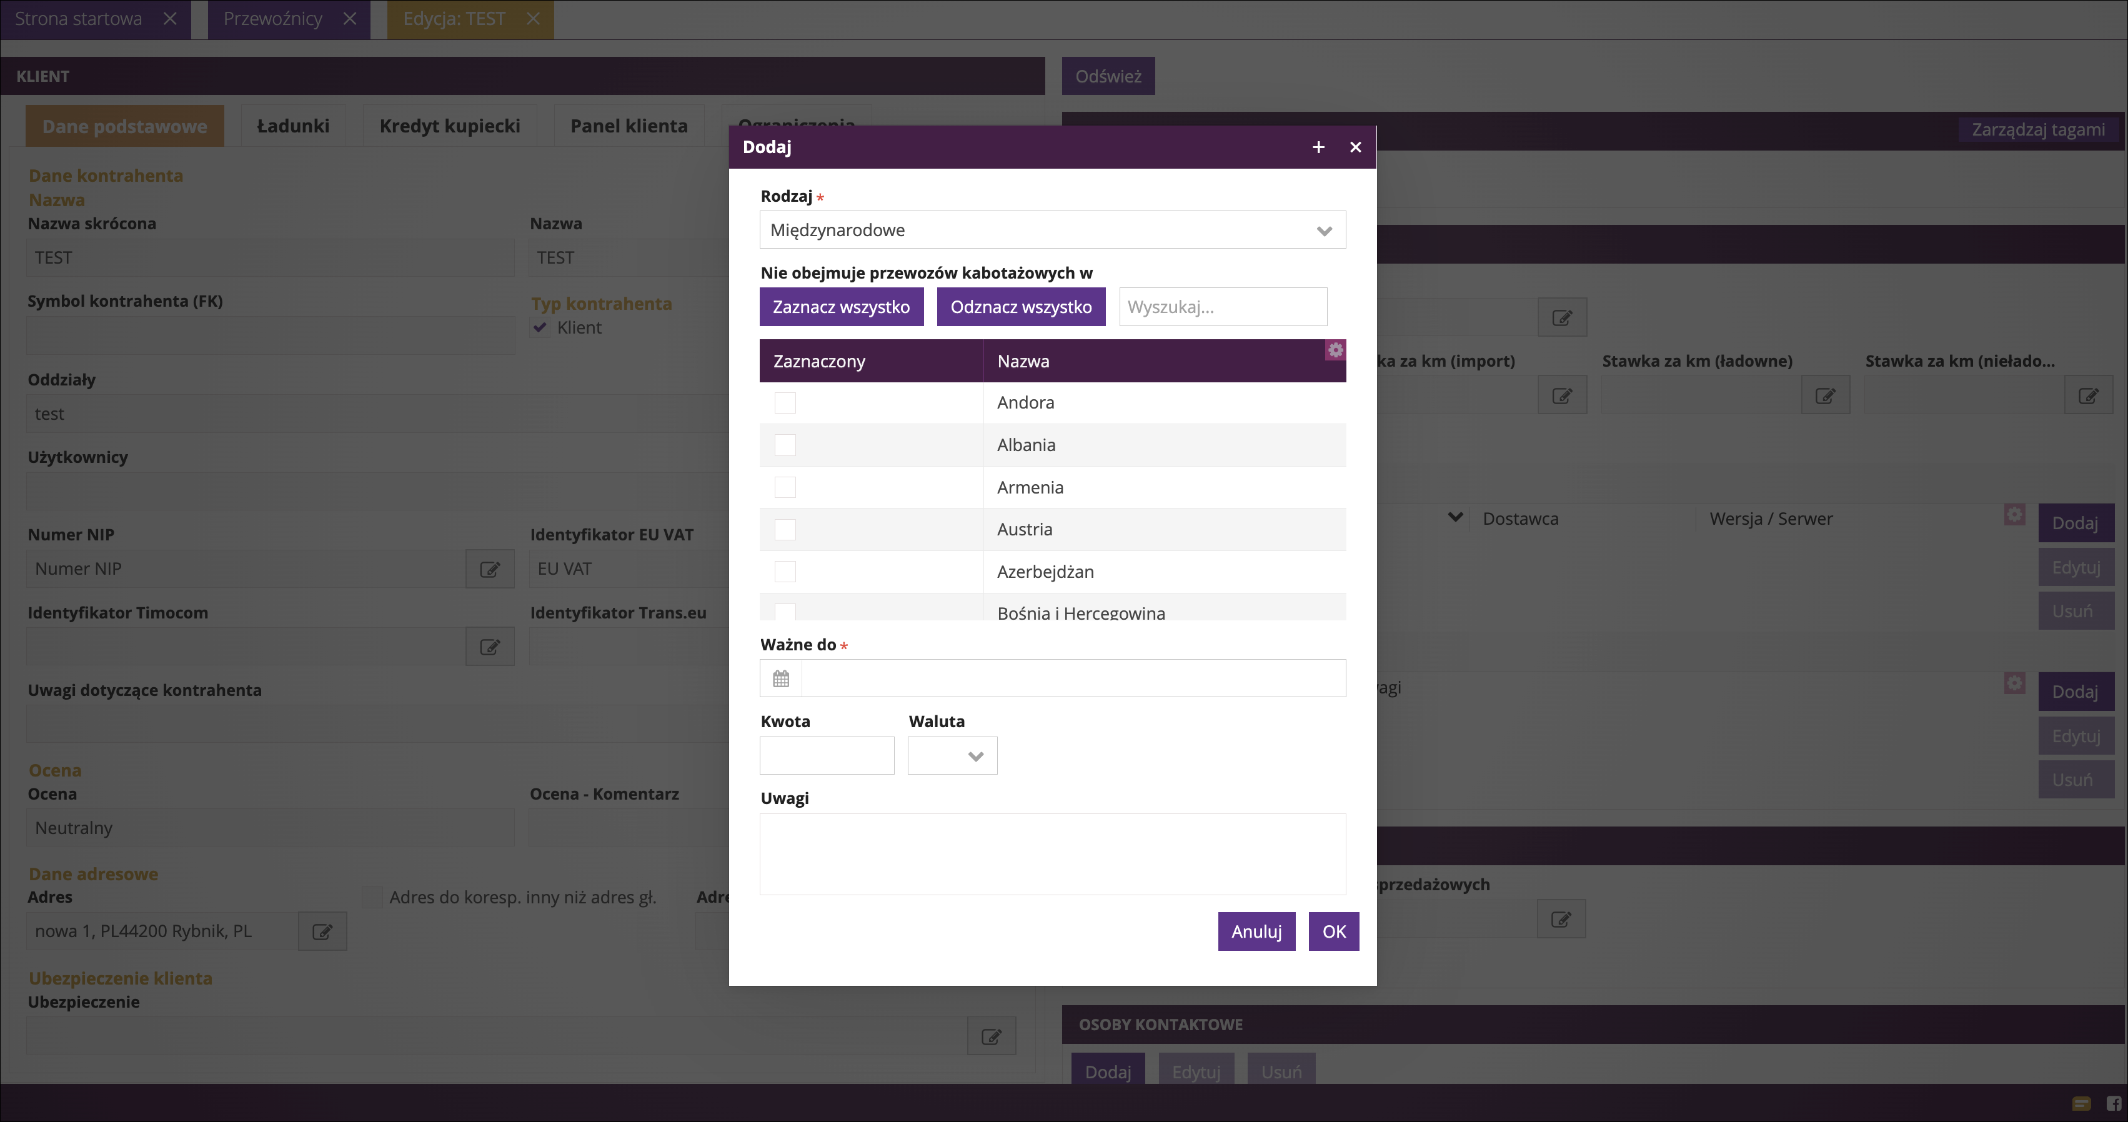Click the Wyszukaj search field

(1223, 307)
